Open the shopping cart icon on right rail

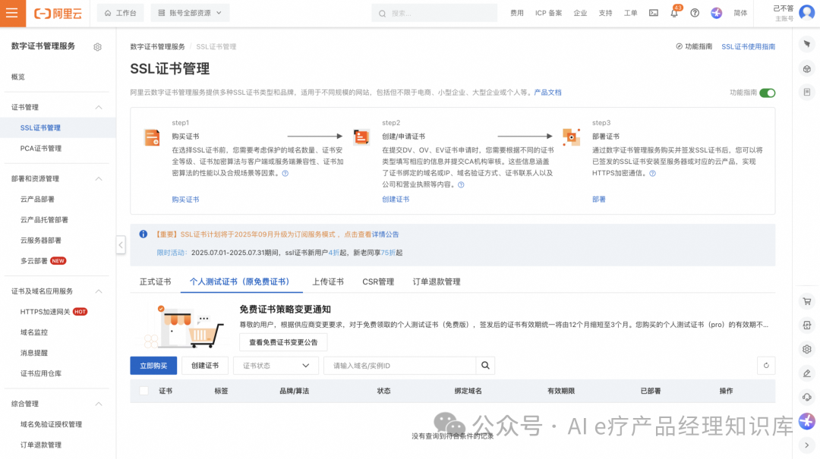click(807, 301)
